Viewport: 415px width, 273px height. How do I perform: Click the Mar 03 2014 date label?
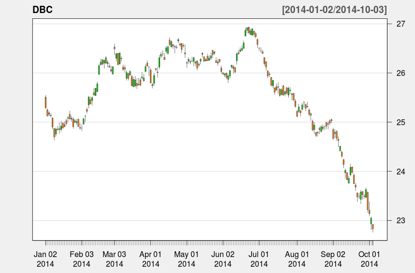pyautogui.click(x=114, y=259)
